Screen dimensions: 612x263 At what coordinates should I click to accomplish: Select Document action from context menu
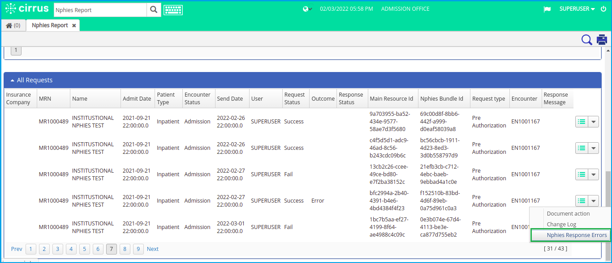pyautogui.click(x=568, y=214)
